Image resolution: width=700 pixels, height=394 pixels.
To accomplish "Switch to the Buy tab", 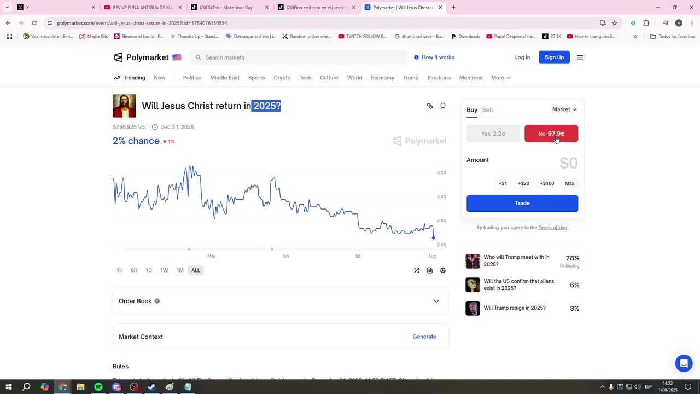I will pos(472,110).
